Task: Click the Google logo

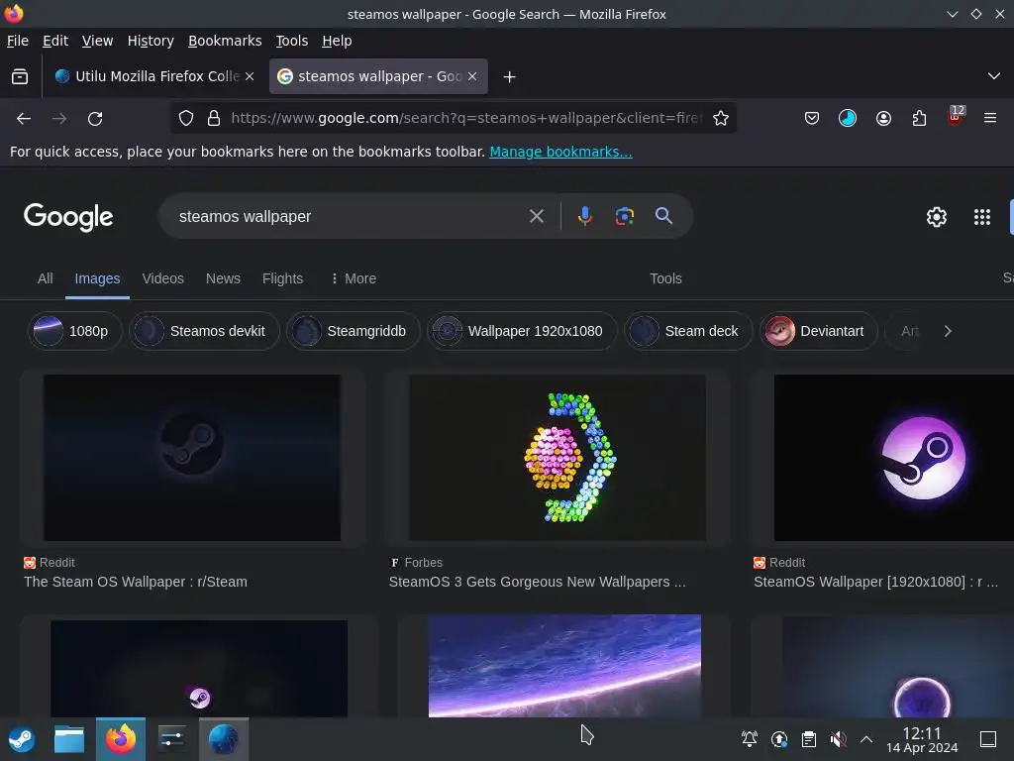Action: click(x=68, y=217)
